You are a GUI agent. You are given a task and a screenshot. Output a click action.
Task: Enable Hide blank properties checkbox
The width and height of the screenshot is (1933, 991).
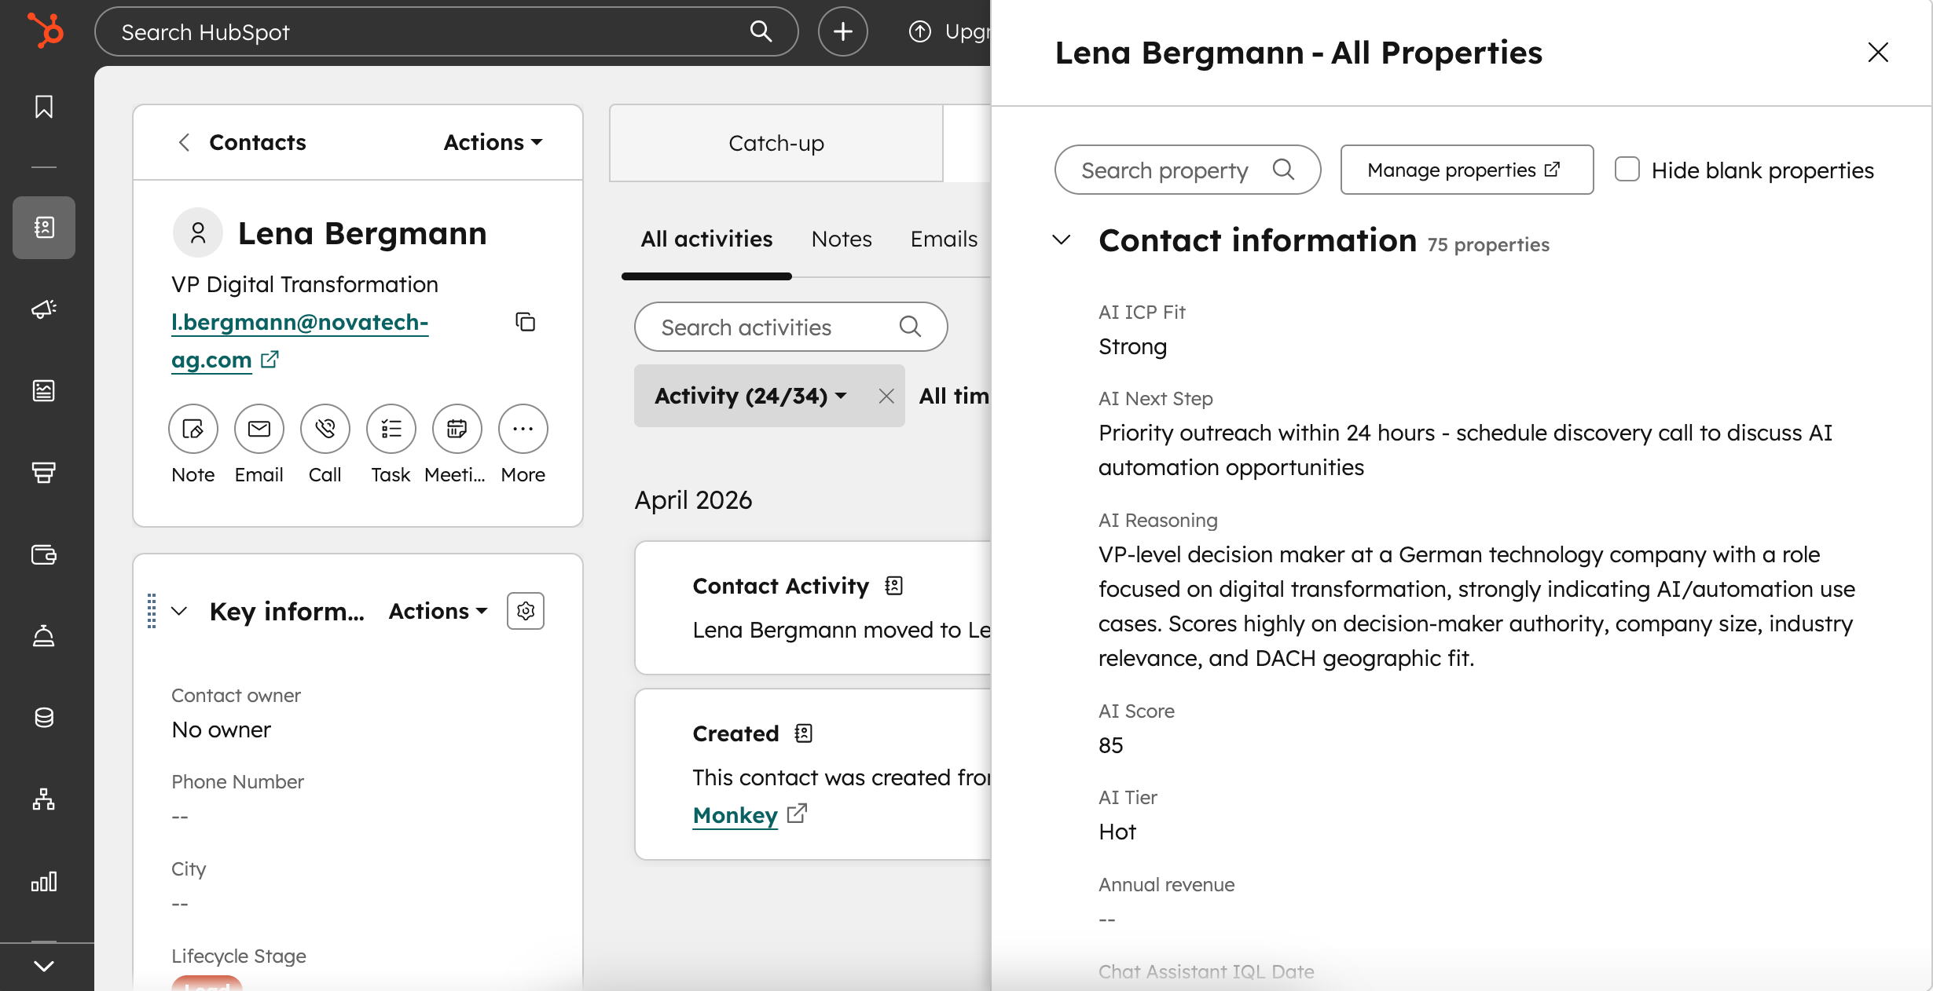click(x=1627, y=170)
